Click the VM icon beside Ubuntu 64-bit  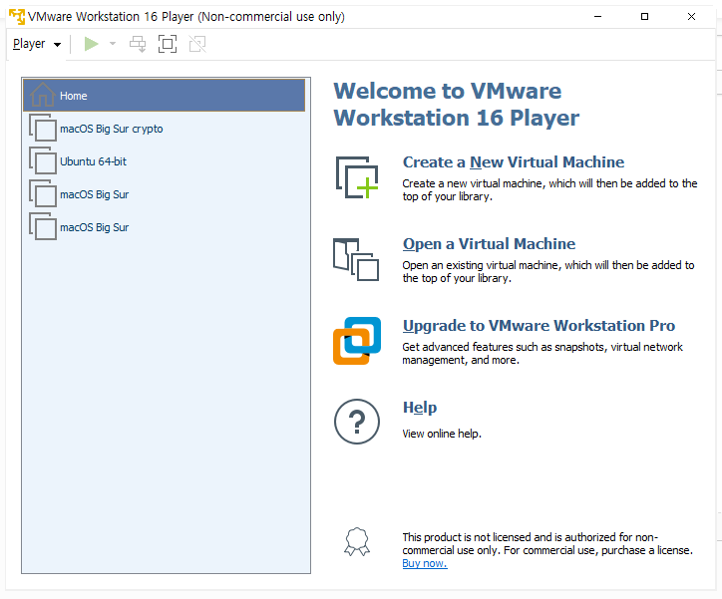point(43,160)
